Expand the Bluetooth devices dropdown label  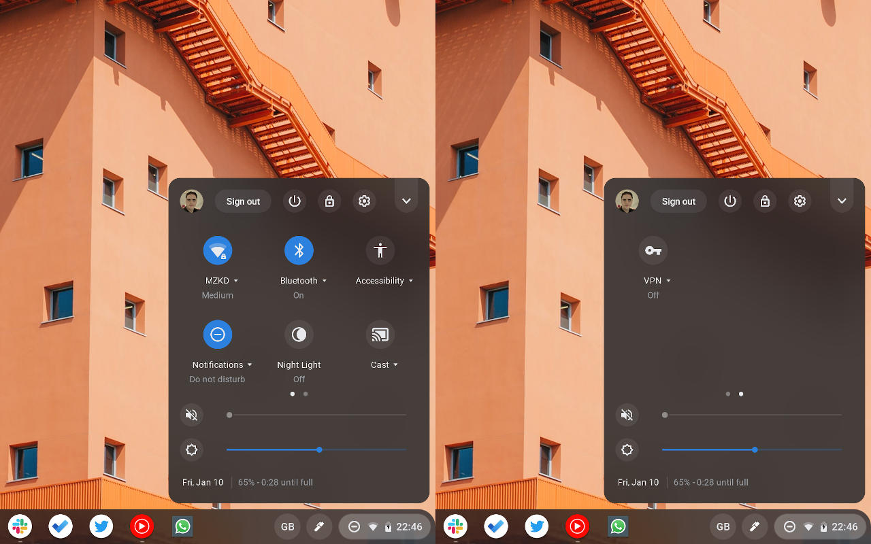point(303,281)
